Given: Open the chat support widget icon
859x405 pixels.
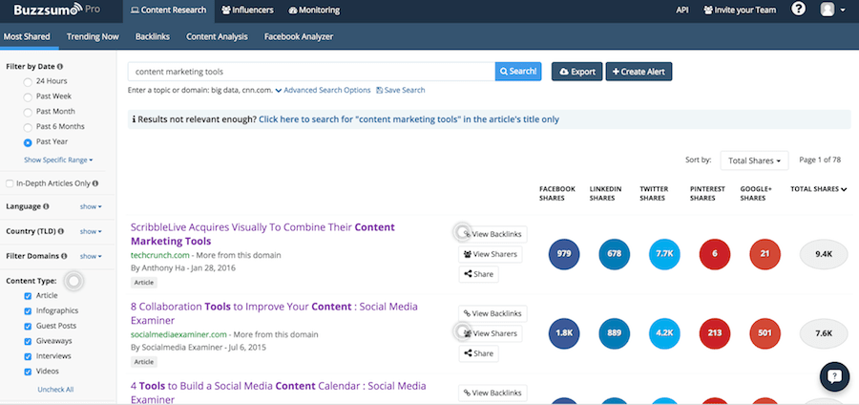Looking at the screenshot, I should pos(834,376).
